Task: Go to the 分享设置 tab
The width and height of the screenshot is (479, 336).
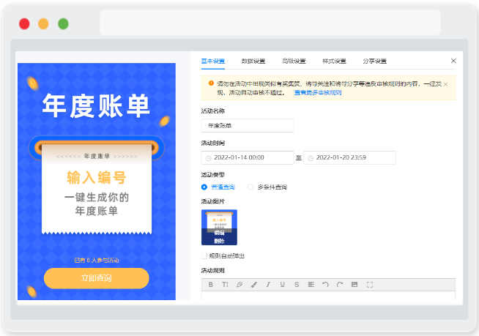Action: 374,61
